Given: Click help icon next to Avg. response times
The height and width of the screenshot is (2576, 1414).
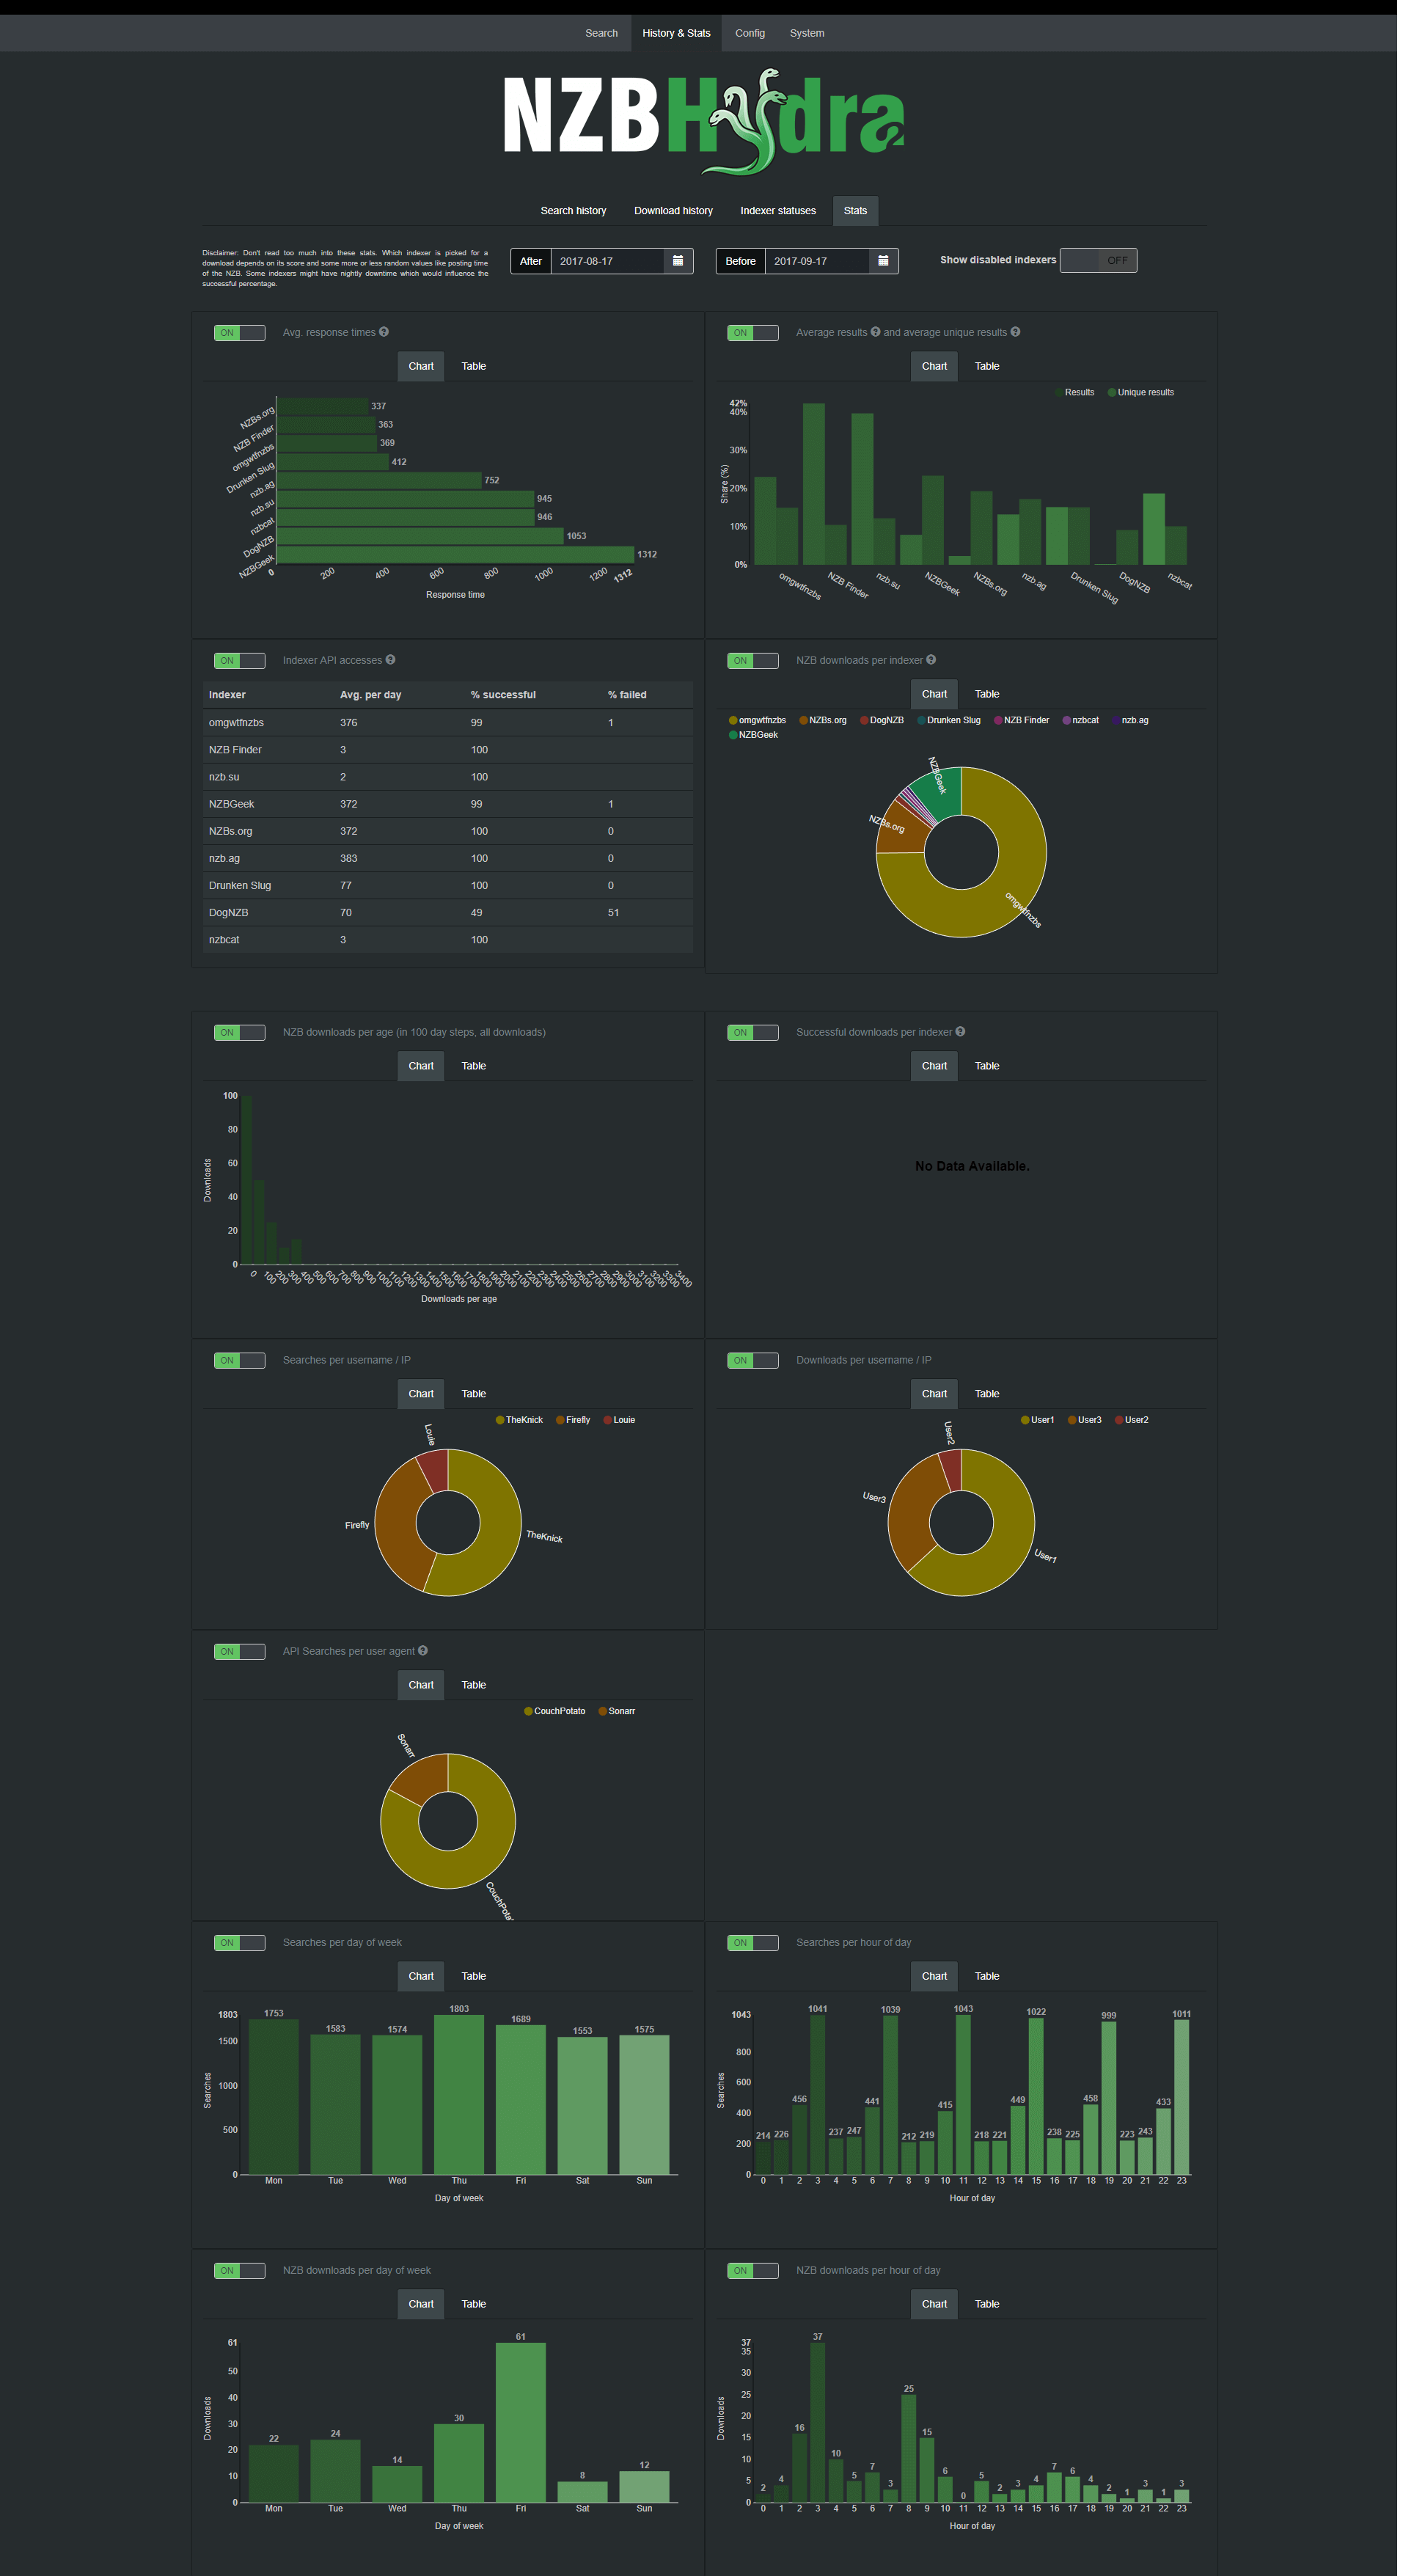Looking at the screenshot, I should 384,332.
